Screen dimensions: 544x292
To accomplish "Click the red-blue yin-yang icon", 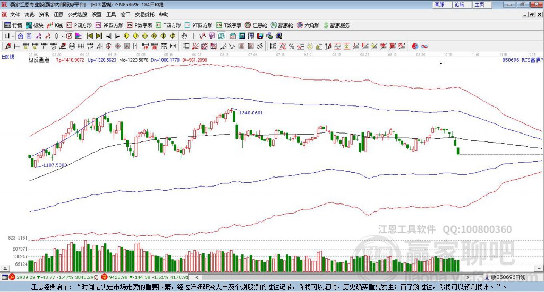I will tap(415, 46).
